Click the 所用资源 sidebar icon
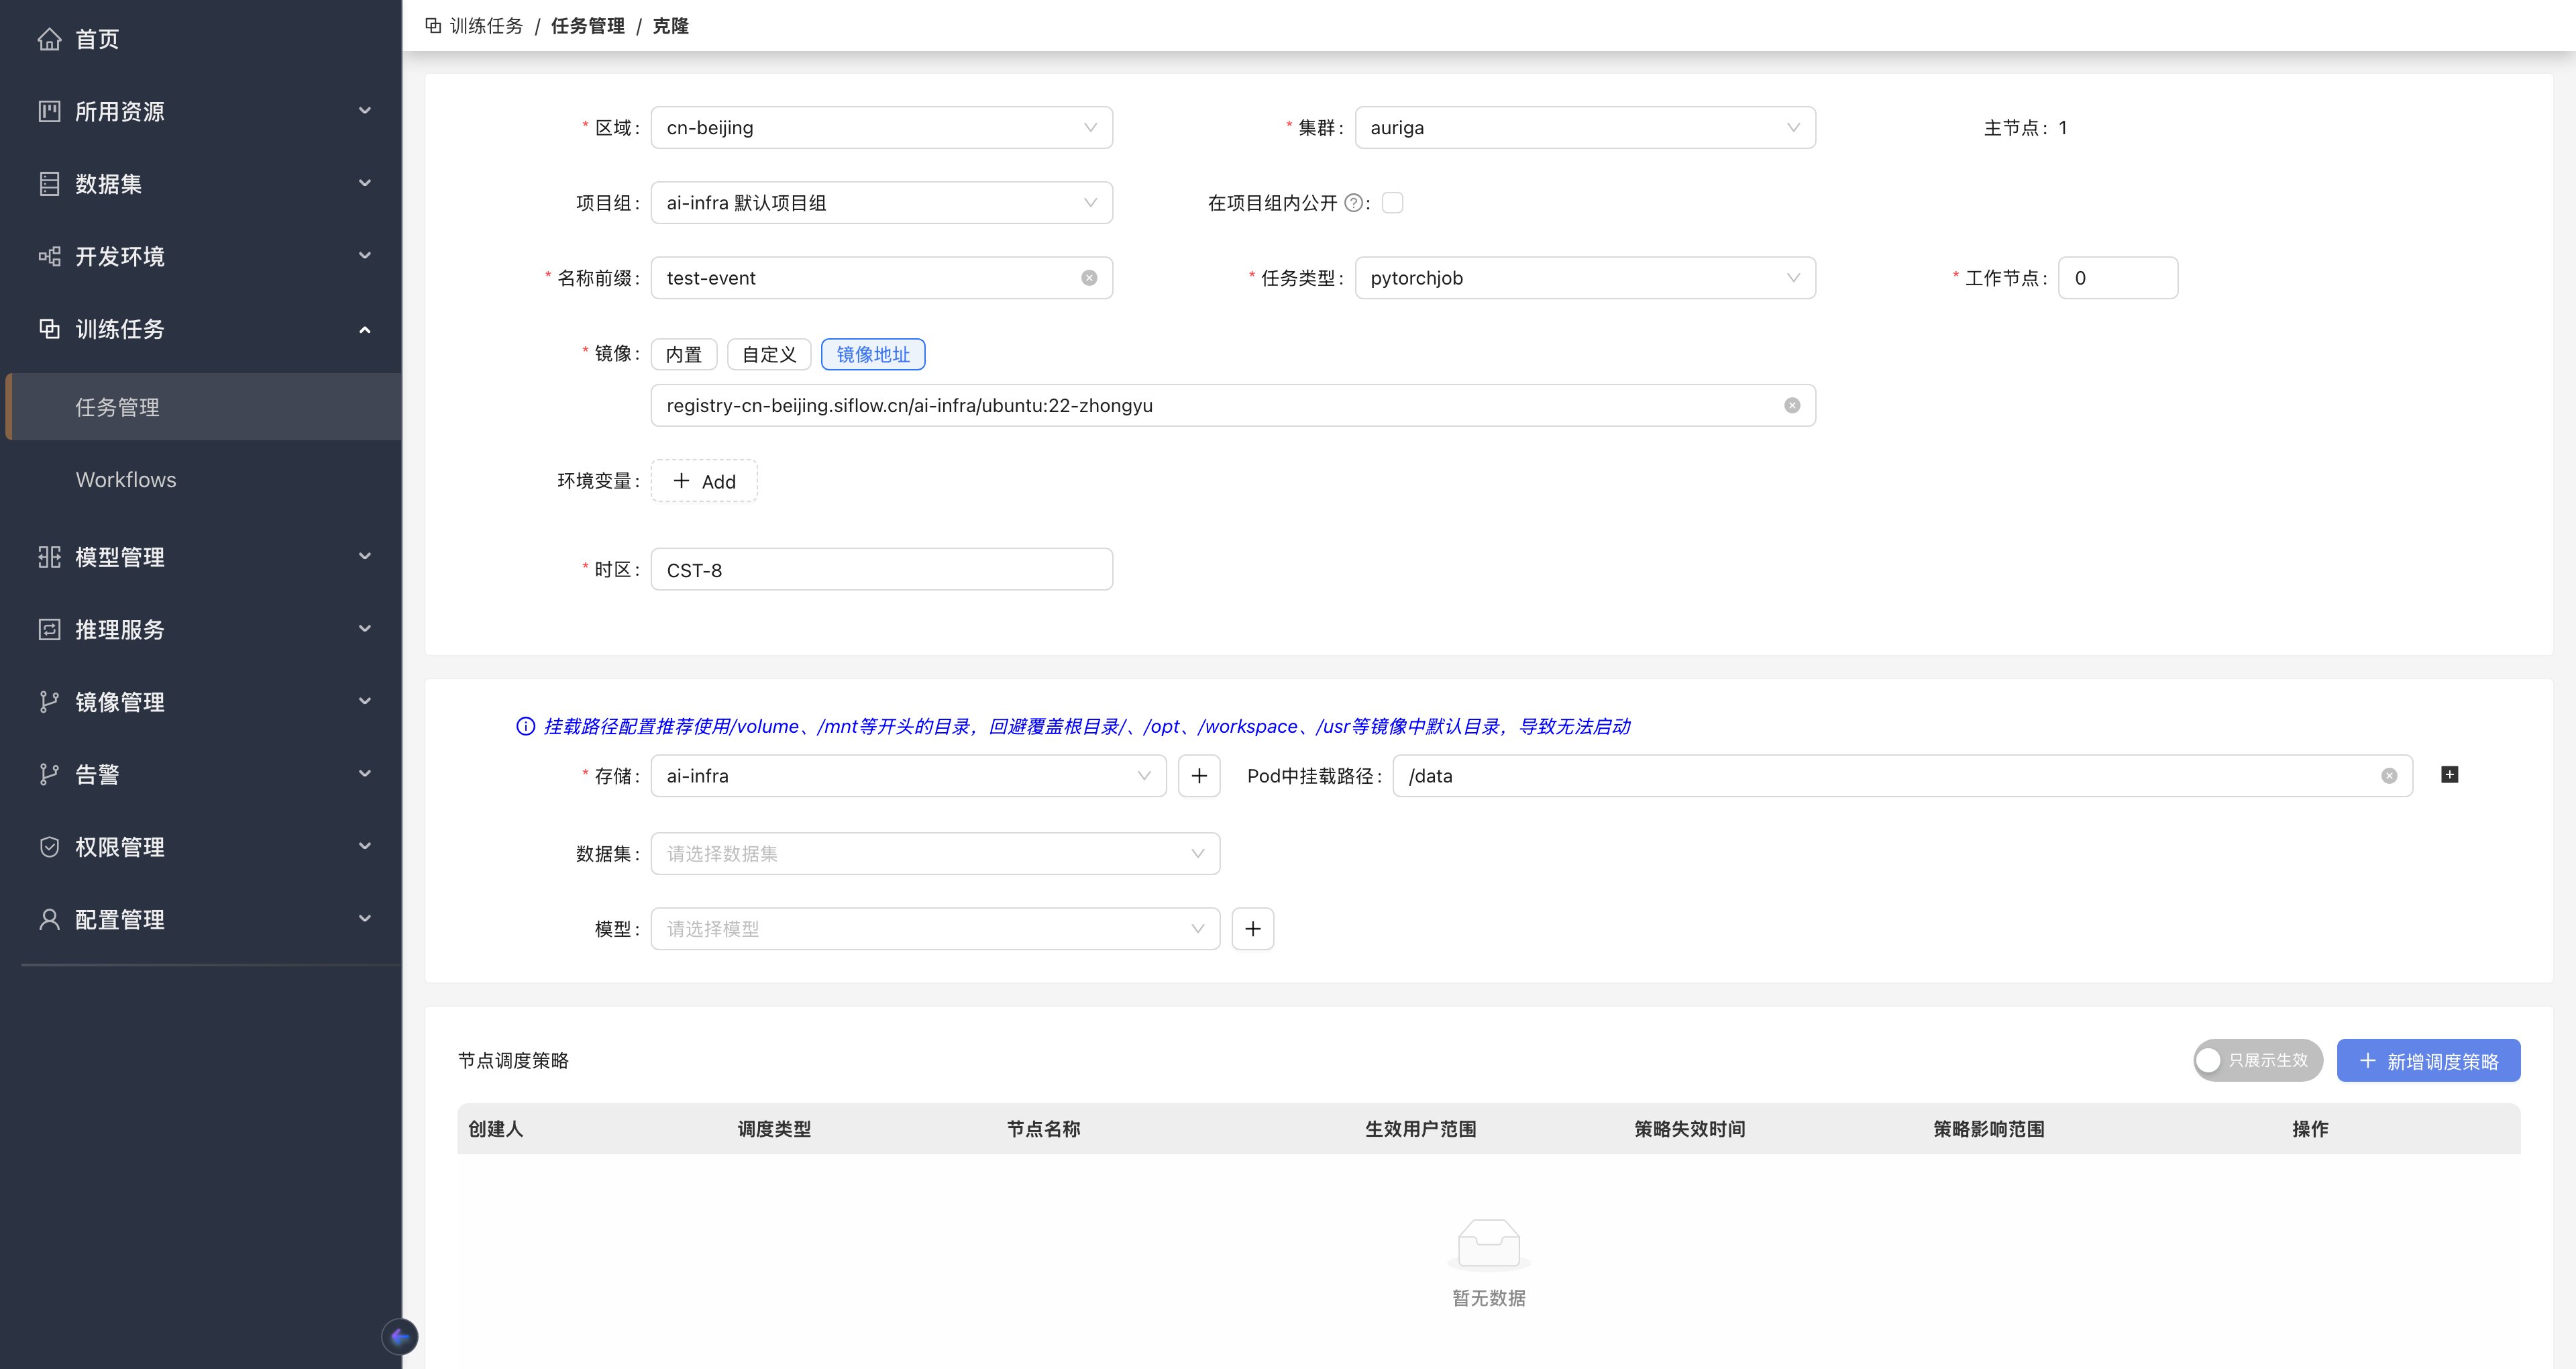 click(x=49, y=111)
